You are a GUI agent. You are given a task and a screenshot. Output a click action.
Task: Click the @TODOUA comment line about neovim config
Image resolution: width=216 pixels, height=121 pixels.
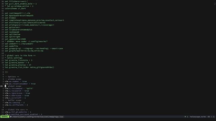pyautogui.click(x=26, y=41)
